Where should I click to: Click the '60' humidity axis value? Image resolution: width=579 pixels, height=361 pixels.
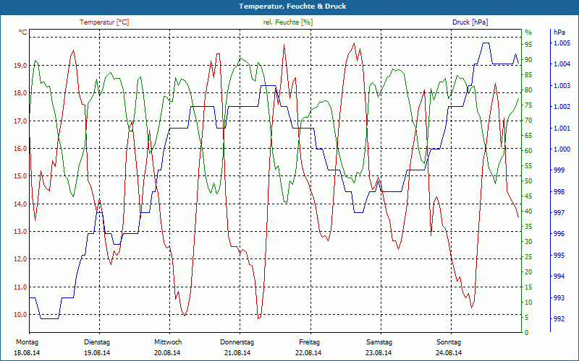pyautogui.click(x=528, y=151)
